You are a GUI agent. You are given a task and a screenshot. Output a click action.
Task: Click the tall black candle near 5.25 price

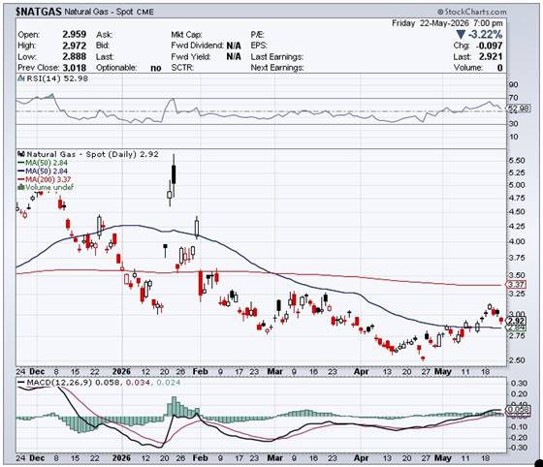tap(174, 174)
